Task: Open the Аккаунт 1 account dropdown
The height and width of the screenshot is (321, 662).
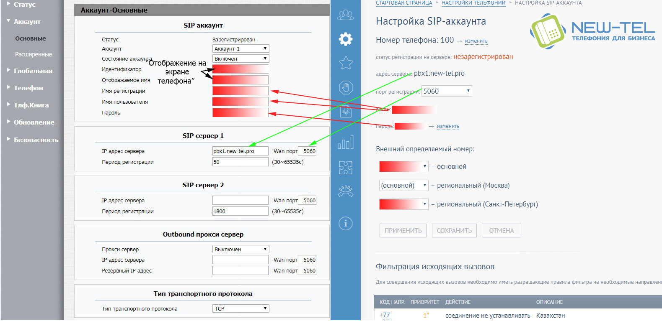Action: [240, 49]
